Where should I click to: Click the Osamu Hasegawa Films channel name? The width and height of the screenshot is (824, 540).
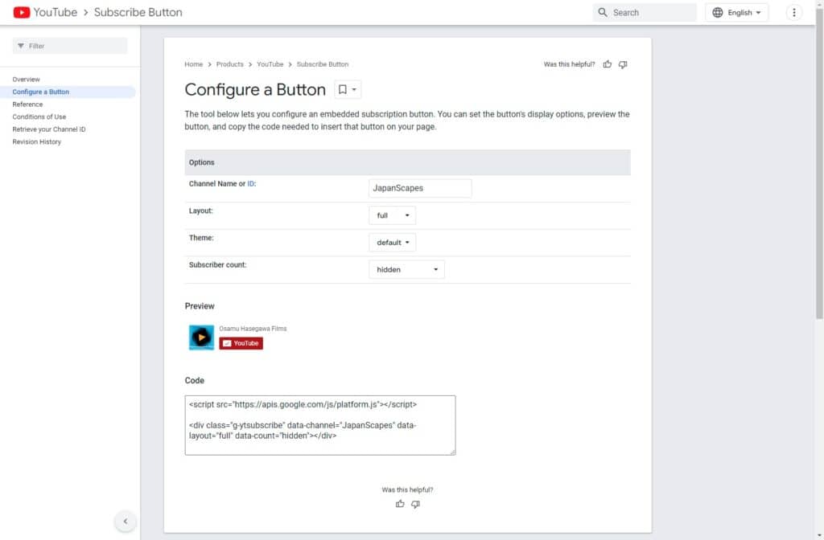pos(253,329)
